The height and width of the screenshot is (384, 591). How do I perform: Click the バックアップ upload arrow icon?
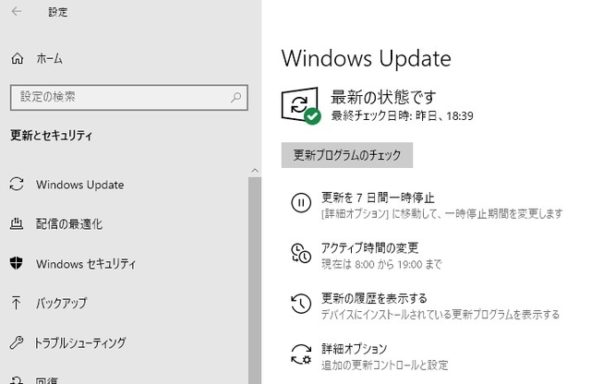[16, 303]
